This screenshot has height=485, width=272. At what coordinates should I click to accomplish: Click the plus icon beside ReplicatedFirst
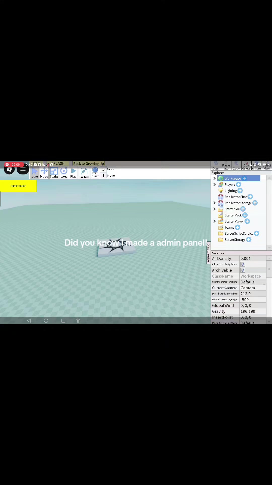point(250,197)
